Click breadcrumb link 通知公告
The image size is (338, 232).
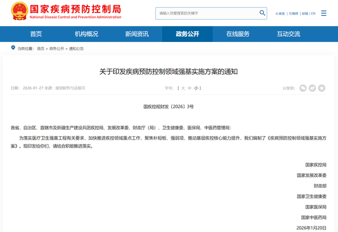point(76,48)
